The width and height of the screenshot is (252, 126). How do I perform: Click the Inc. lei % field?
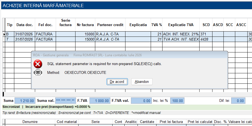pos(177,101)
